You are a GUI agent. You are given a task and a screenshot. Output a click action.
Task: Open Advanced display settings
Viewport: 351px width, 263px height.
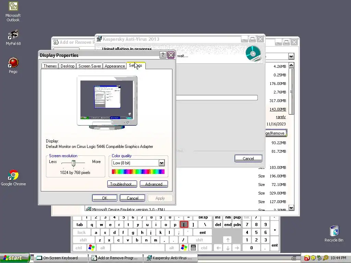coord(154,184)
